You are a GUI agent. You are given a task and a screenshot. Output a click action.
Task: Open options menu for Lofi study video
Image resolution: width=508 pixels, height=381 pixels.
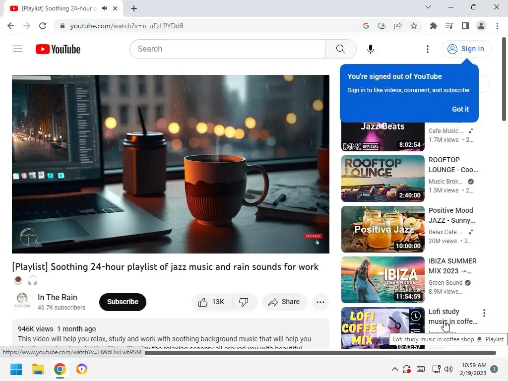tap(484, 313)
